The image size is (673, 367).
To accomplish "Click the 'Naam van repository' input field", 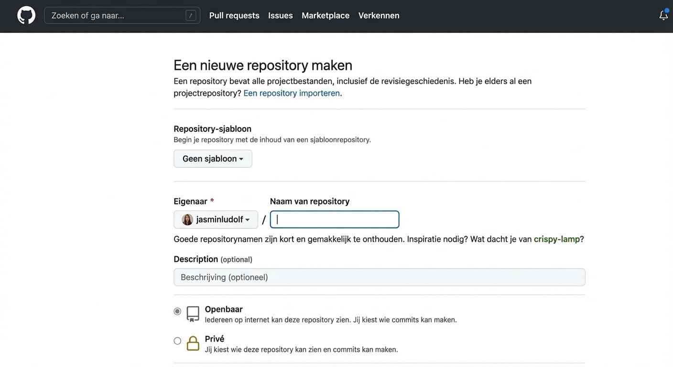I will pyautogui.click(x=335, y=219).
